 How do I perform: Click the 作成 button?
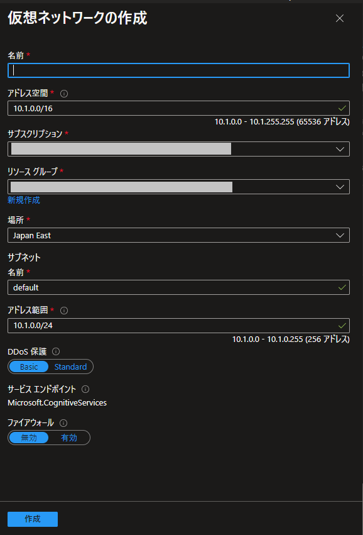[32, 519]
